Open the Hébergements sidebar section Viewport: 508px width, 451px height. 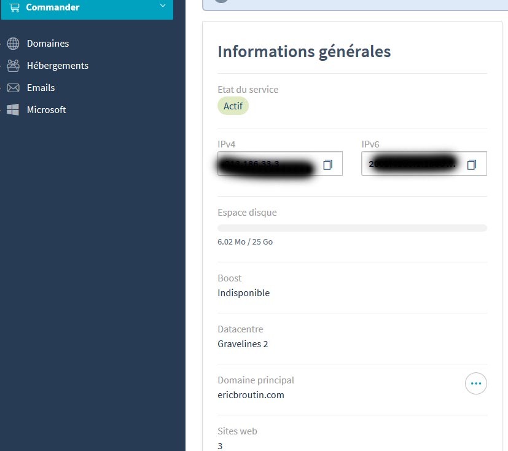pos(58,66)
